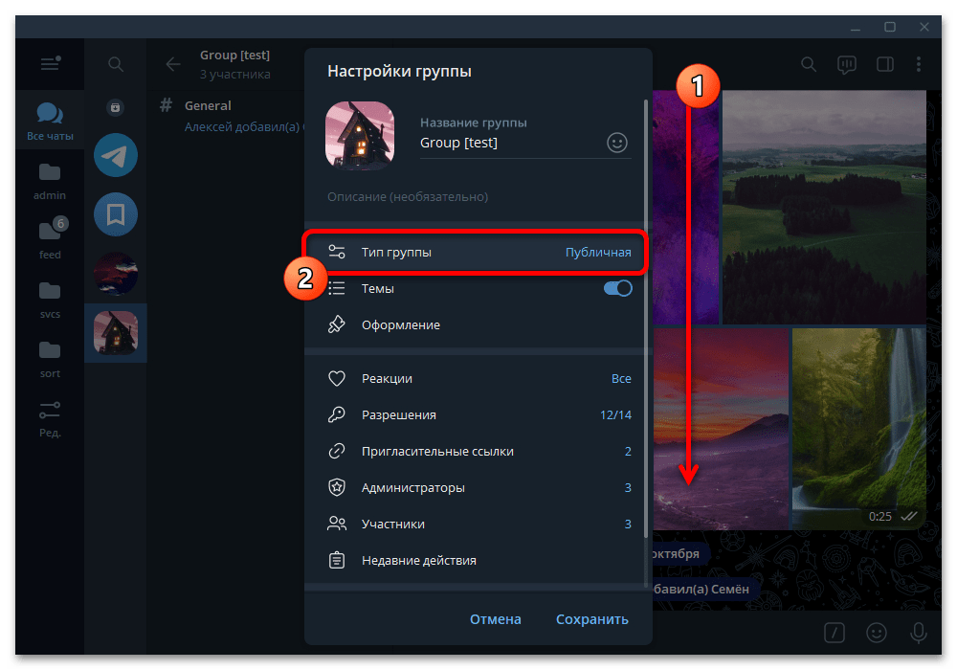Select the house avatar group chat
Screen dimensions: 957x670
(x=116, y=333)
